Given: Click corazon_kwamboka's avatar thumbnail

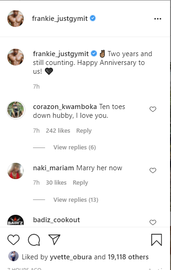Looking at the screenshot, I should click(x=16, y=110).
